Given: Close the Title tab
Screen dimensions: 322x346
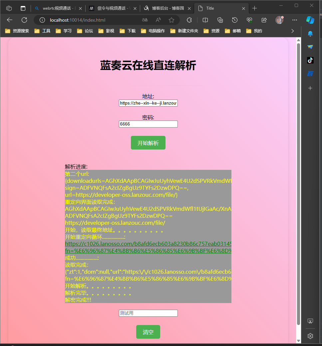Looking at the screenshot, I should tap(243, 8).
